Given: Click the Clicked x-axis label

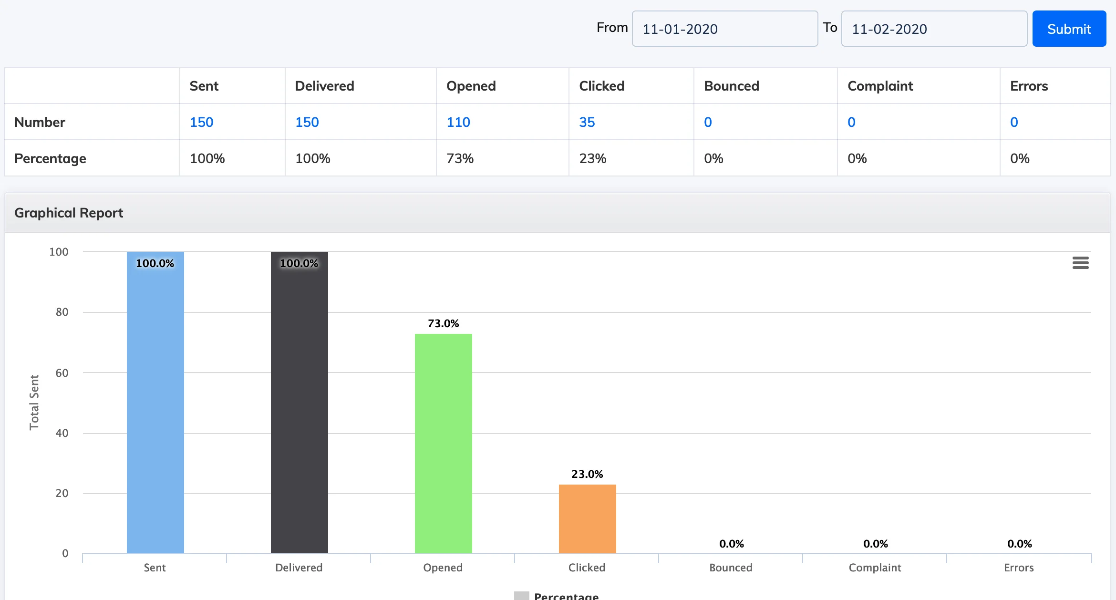Looking at the screenshot, I should [587, 568].
